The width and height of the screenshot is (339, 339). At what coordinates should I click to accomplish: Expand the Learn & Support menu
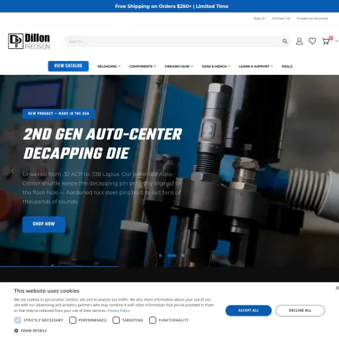(x=256, y=66)
